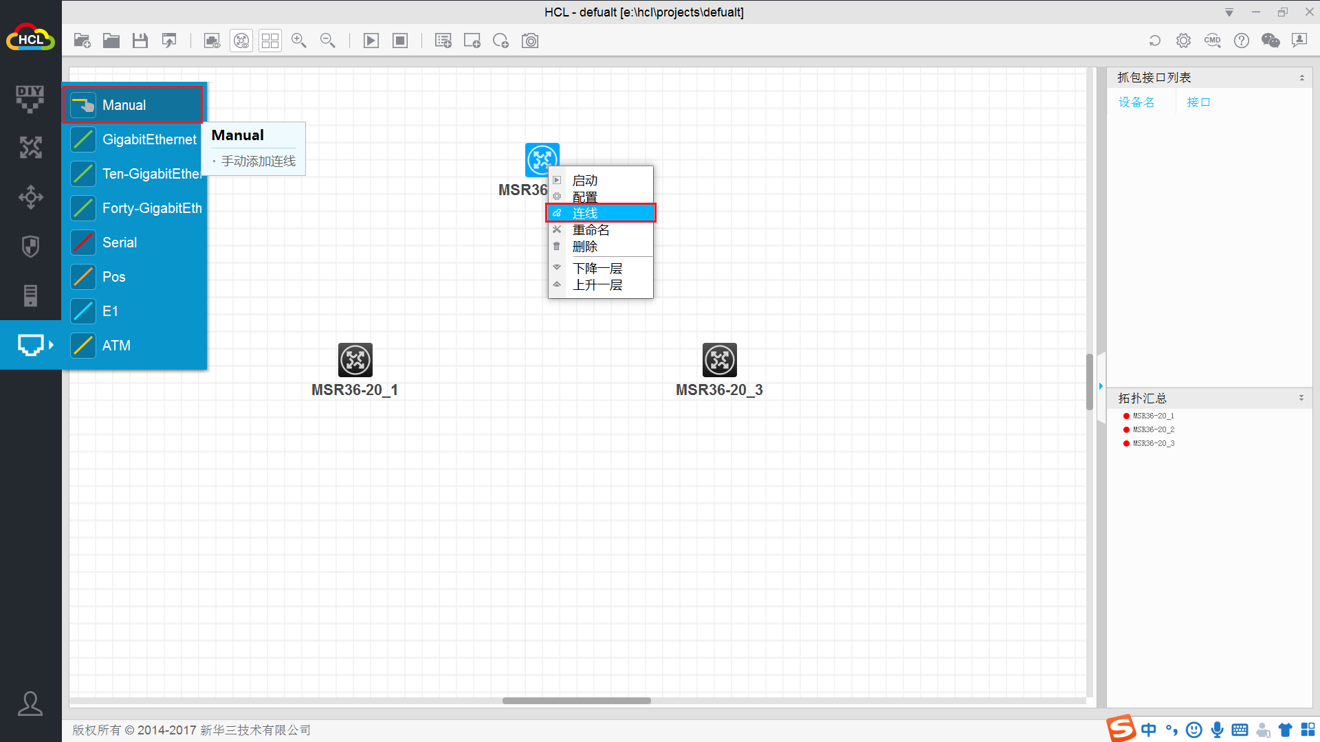Screen dimensions: 1320x742
Task: Click the WeChat icon in the toolbar
Action: tap(1270, 41)
